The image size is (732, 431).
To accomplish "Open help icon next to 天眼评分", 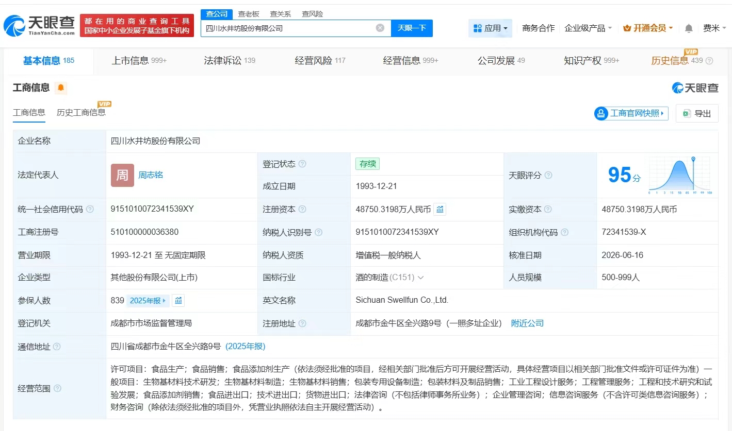I will (x=548, y=175).
